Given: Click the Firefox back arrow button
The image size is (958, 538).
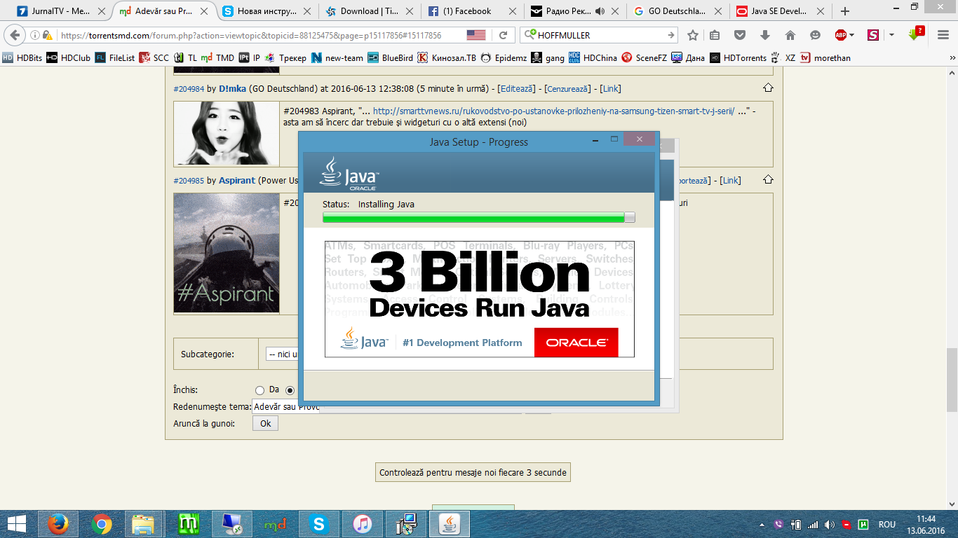Looking at the screenshot, I should click(15, 36).
